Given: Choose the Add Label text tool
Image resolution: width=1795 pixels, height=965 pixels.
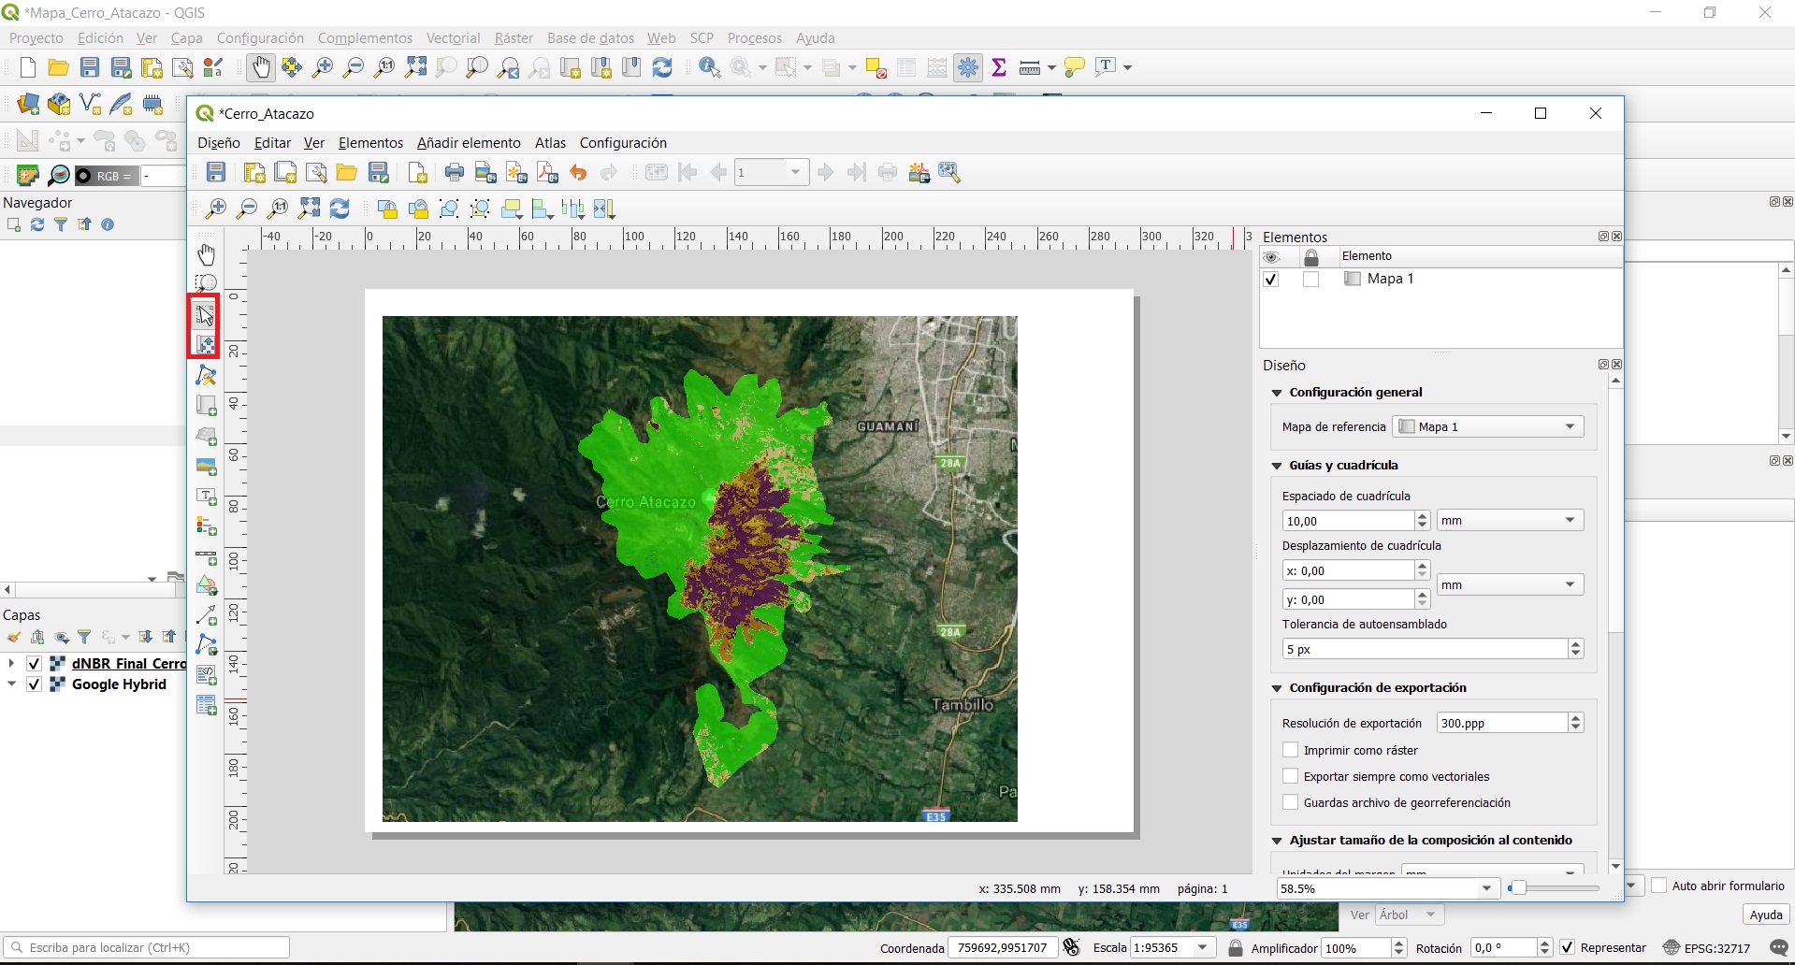Looking at the screenshot, I should tap(207, 496).
